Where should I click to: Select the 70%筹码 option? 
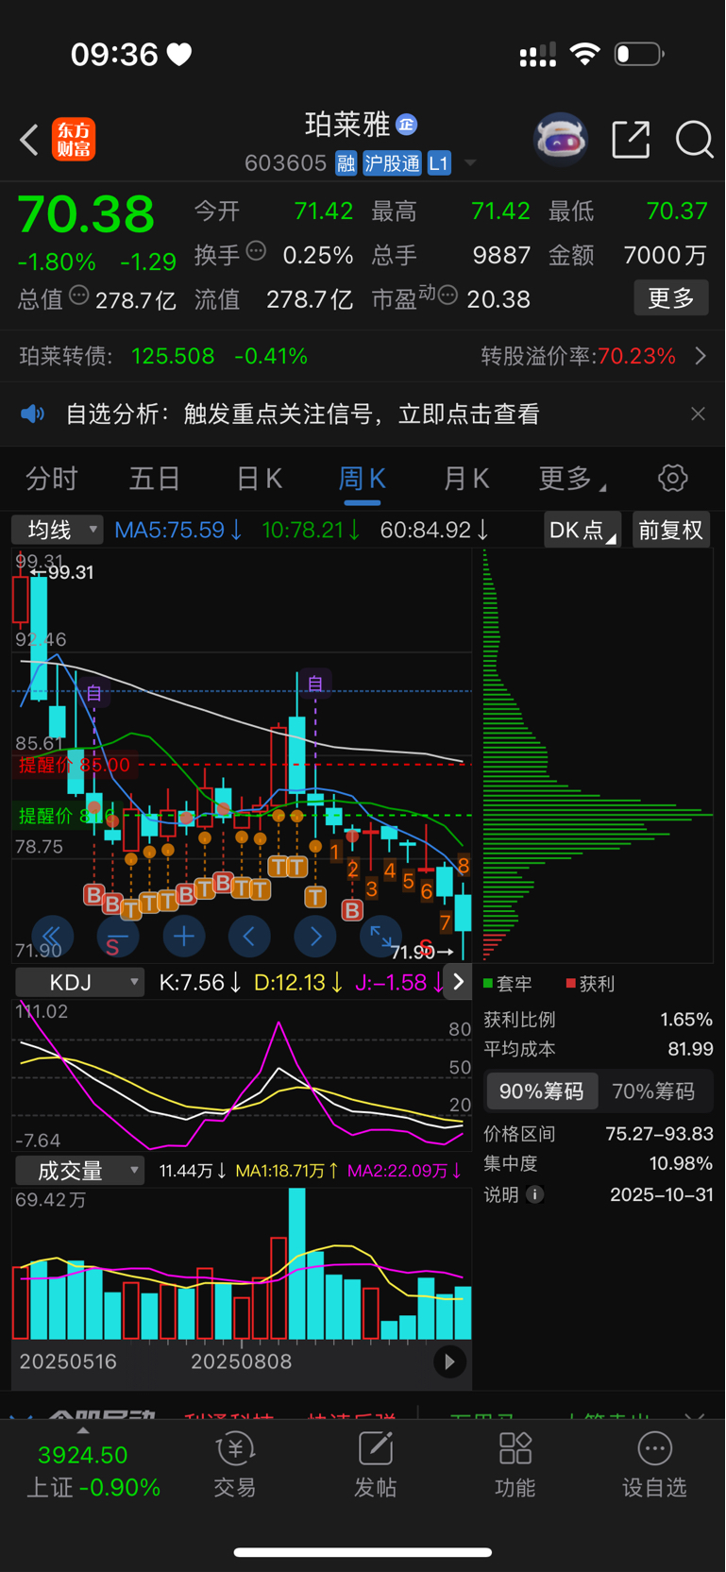coord(653,1091)
